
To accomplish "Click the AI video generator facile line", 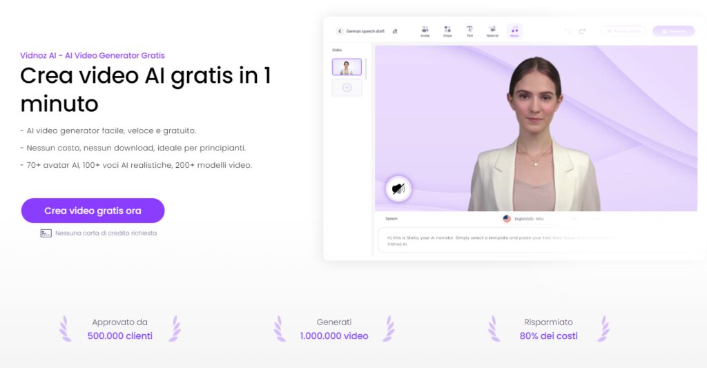I will click(x=108, y=130).
